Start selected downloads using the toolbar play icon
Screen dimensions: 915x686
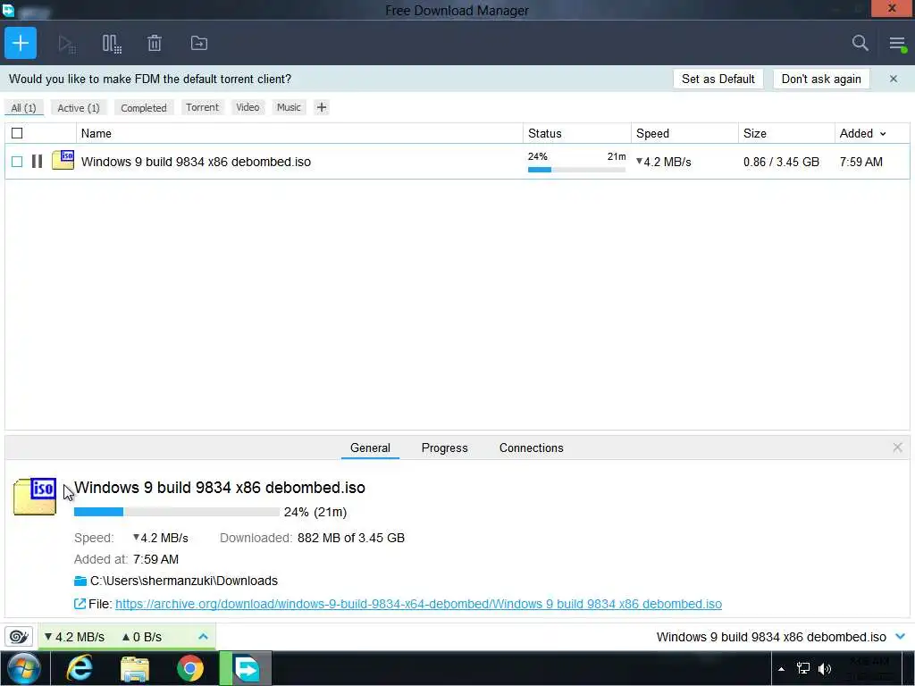(66, 44)
